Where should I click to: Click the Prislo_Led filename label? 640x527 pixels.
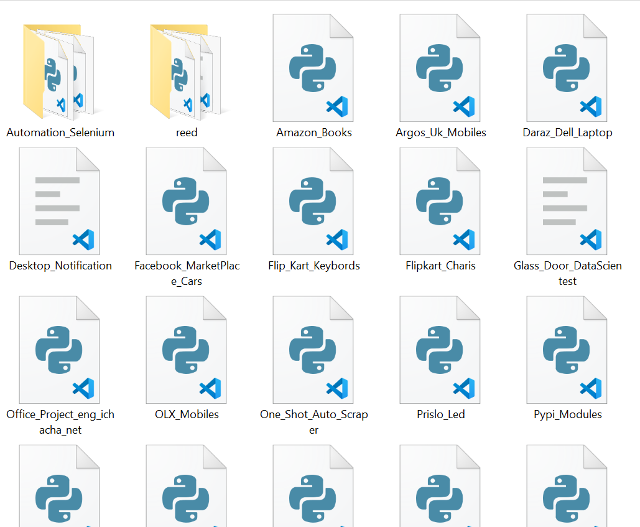(x=441, y=414)
